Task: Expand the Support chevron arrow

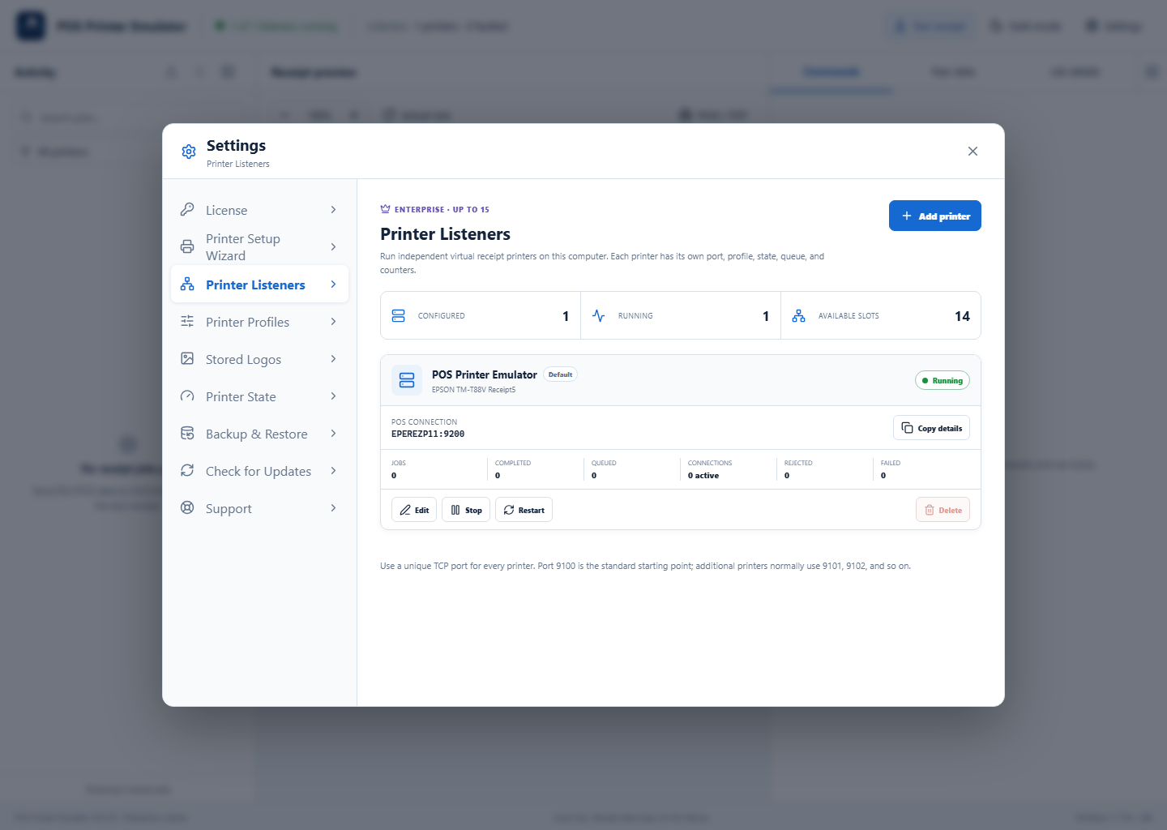Action: tap(333, 508)
